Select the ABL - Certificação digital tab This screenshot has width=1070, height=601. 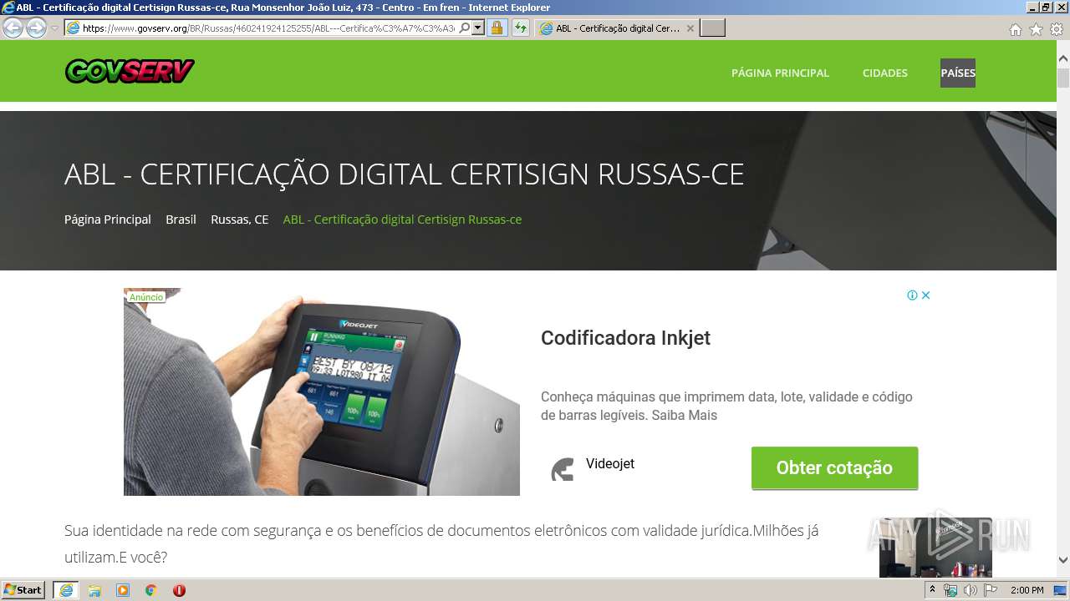click(x=617, y=28)
